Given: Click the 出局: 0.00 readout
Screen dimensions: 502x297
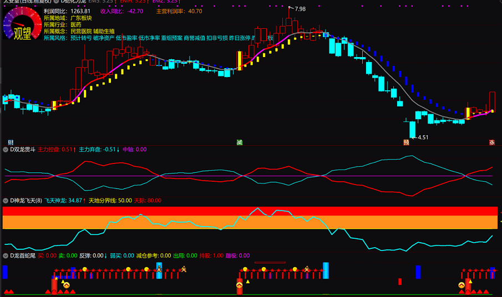Looking at the screenshot, I should (185, 256).
